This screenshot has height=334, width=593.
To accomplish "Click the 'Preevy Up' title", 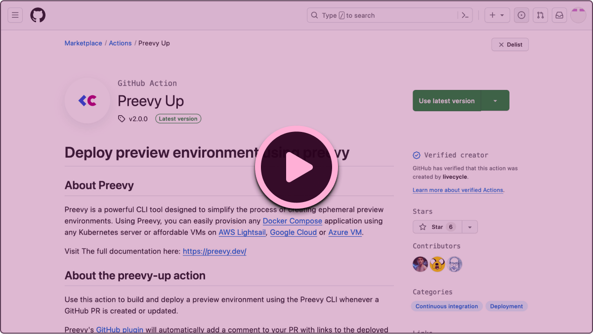I will pos(151,101).
